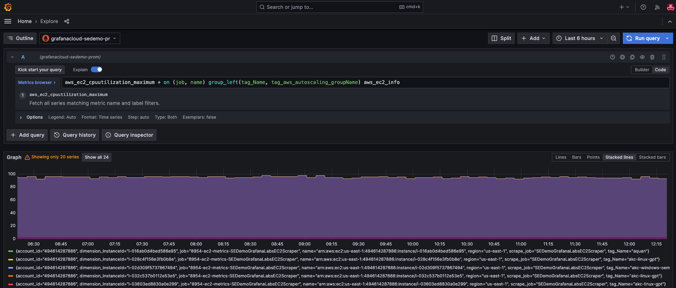Open the grafanacloud-sedemo-pr data source dropdown
Image resolution: width=676 pixels, height=288 pixels.
(x=80, y=38)
